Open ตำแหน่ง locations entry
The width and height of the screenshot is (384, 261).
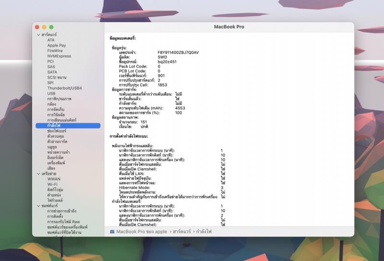click(x=54, y=195)
